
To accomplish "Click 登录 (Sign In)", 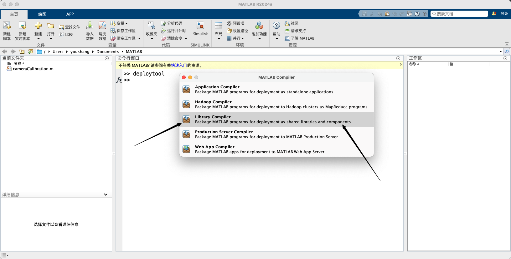I will click(x=504, y=14).
